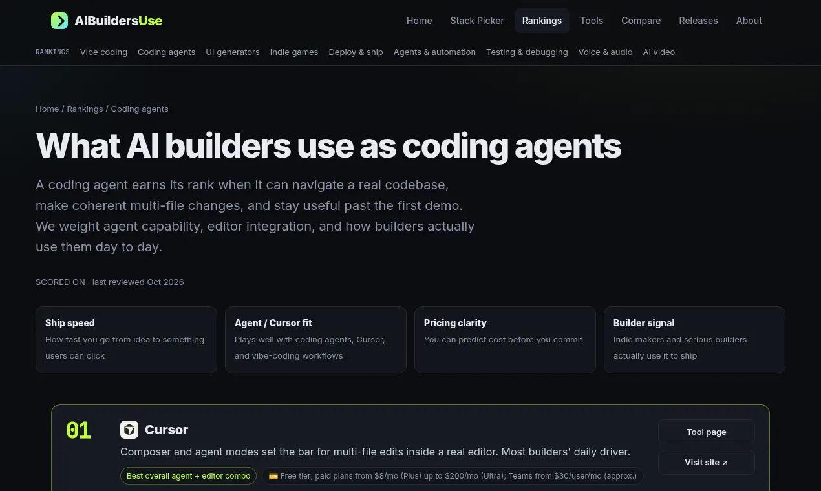Click the AIBuildersUse green logo icon
821x491 pixels.
(59, 21)
